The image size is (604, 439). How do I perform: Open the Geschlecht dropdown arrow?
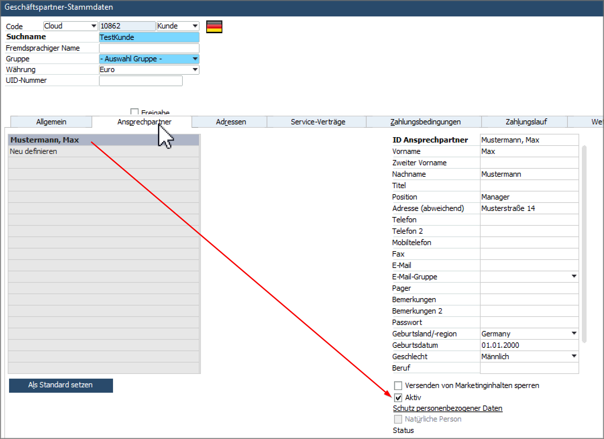point(574,356)
